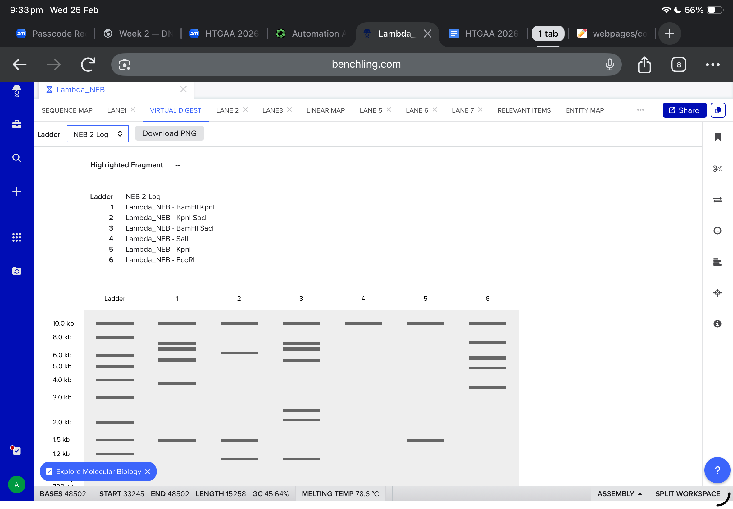
Task: Open the sidebar search magnifier
Action: click(x=16, y=158)
